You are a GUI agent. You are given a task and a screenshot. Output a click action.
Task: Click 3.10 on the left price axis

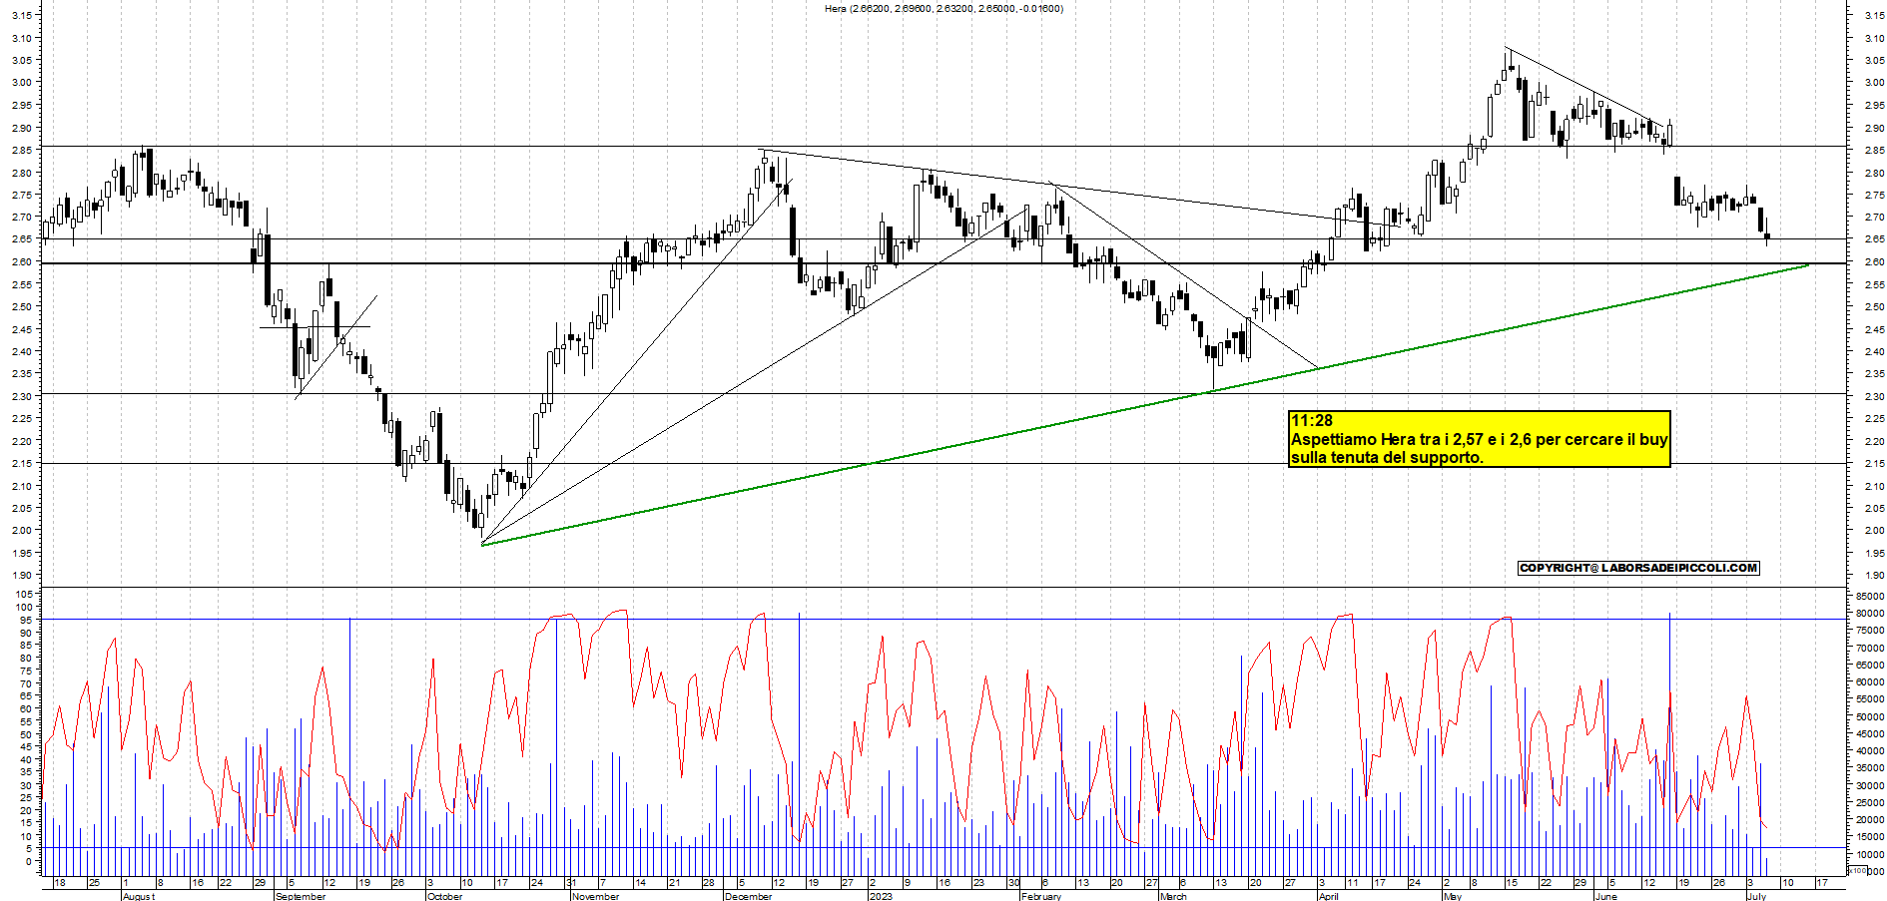tap(24, 38)
